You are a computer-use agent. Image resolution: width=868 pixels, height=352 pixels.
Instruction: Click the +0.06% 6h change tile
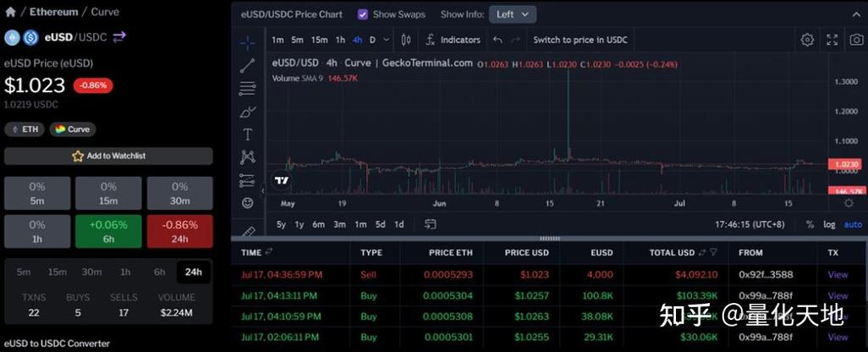click(x=108, y=231)
